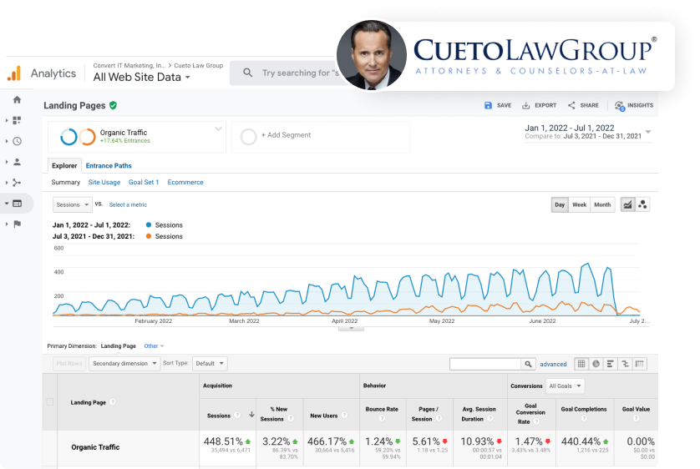
Task: Click the Sessions column sort arrow
Action: (x=251, y=415)
